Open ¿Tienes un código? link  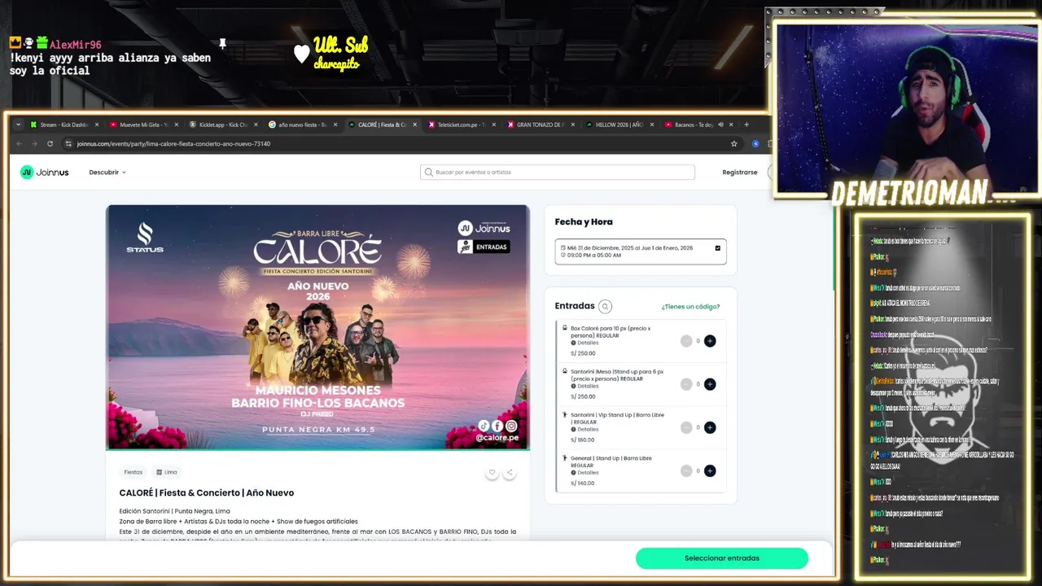(x=690, y=307)
